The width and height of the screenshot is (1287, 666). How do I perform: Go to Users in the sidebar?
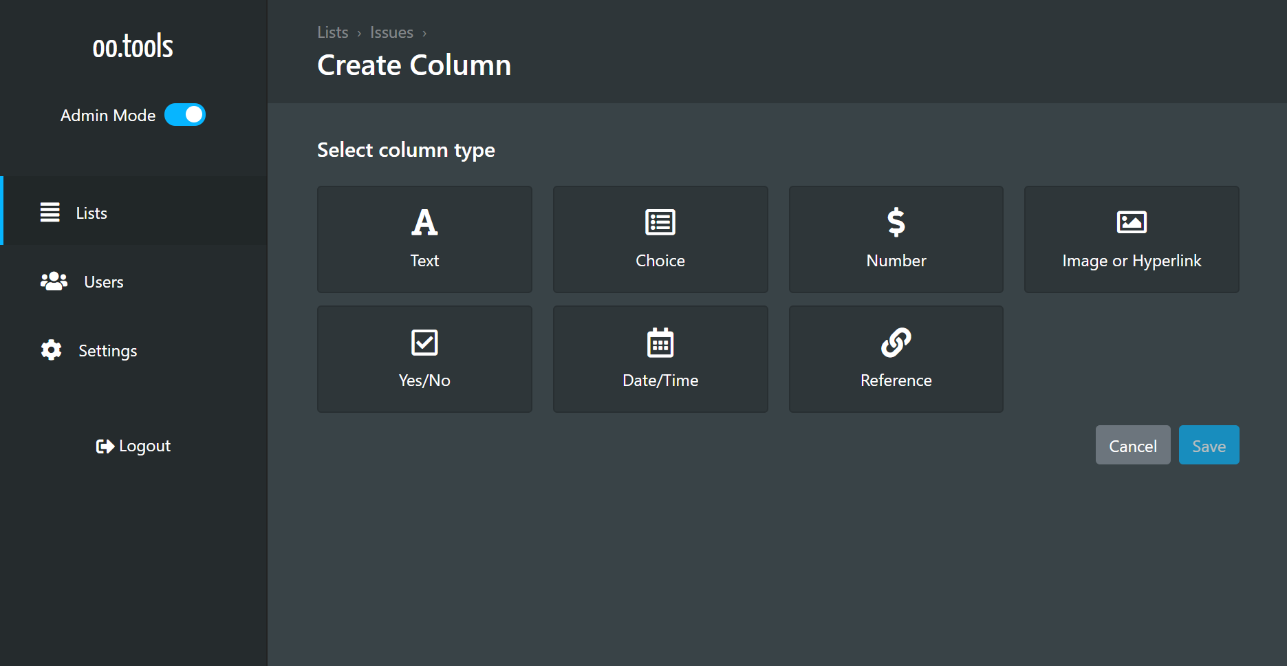[103, 282]
